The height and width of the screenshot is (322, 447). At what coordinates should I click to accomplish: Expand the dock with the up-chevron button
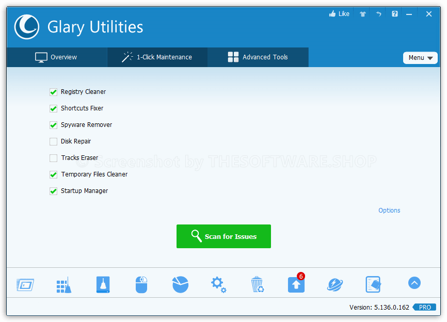pos(414,283)
